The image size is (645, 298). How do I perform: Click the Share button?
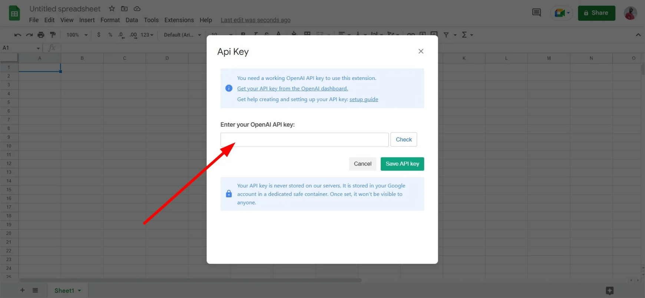point(596,13)
